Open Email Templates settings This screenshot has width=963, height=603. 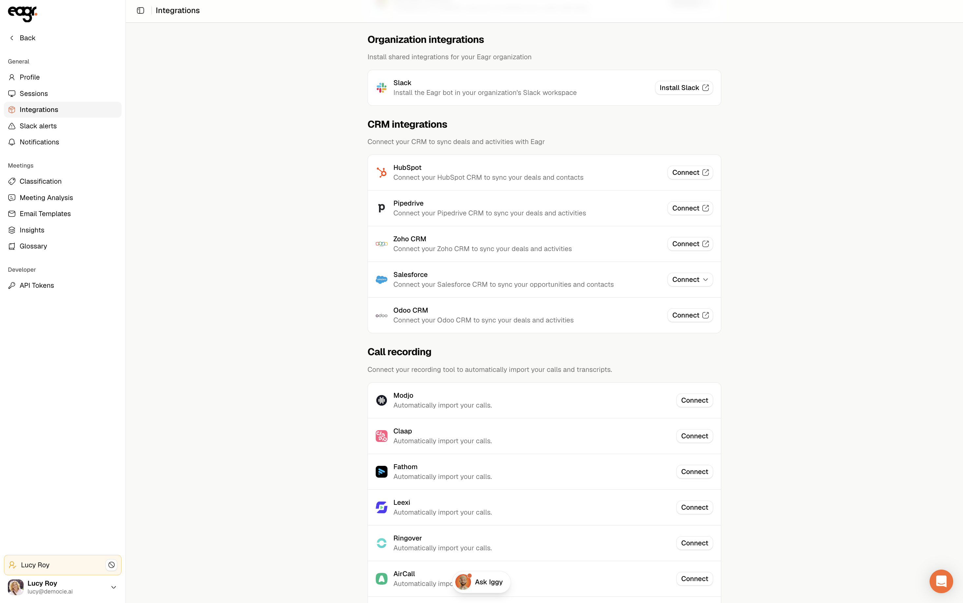pos(63,214)
